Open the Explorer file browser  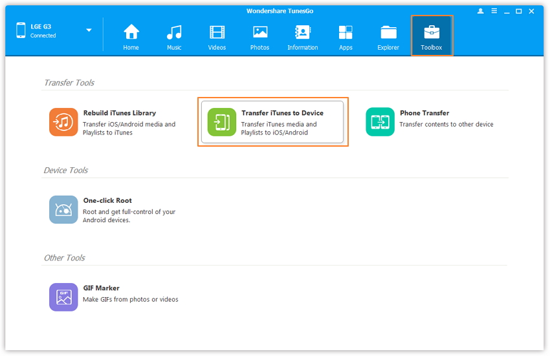pyautogui.click(x=388, y=37)
